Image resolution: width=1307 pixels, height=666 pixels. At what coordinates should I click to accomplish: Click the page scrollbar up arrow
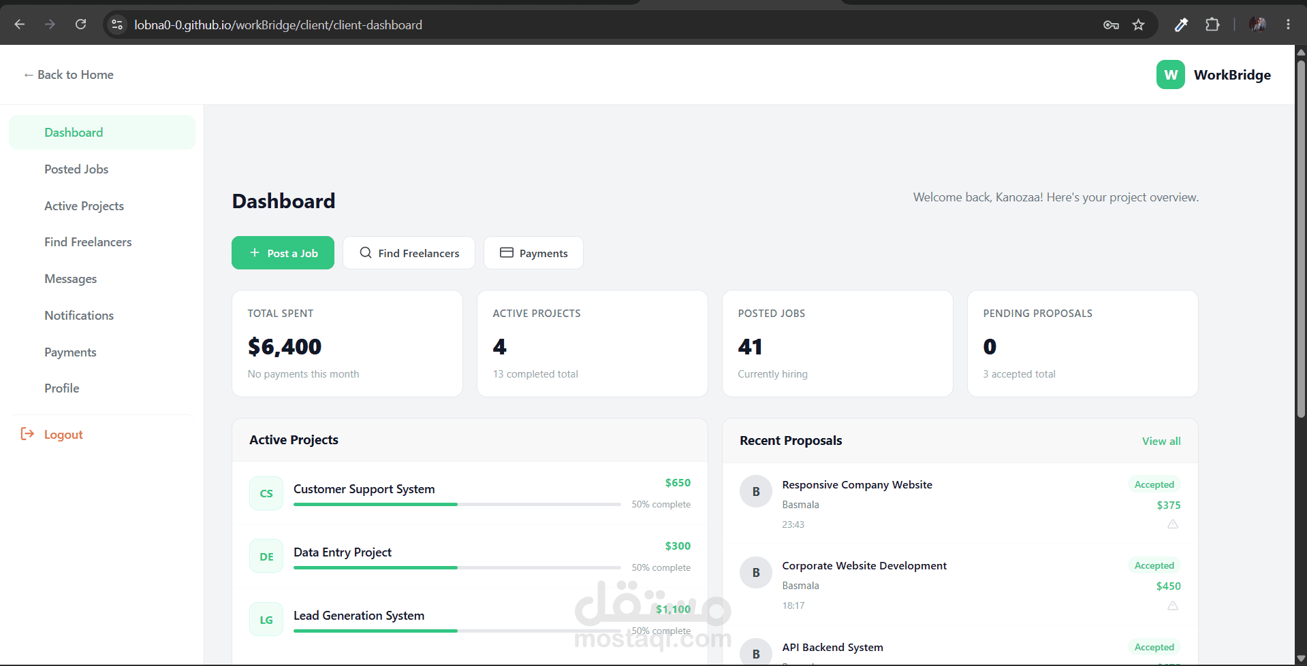point(1301,52)
